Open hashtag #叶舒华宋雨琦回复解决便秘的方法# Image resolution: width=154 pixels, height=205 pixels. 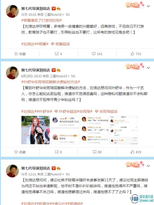pyautogui.click(x=50, y=82)
